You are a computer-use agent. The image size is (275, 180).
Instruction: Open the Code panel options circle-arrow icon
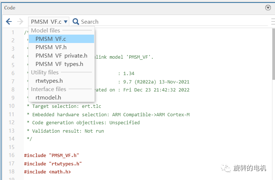pos(268,8)
